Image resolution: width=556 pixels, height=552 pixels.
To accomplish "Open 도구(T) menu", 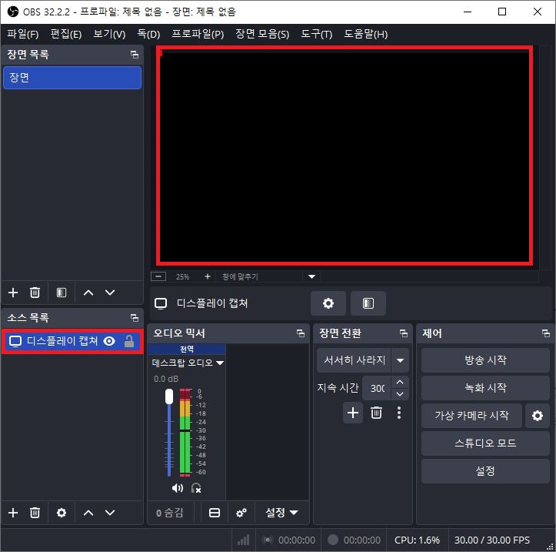I will (317, 34).
